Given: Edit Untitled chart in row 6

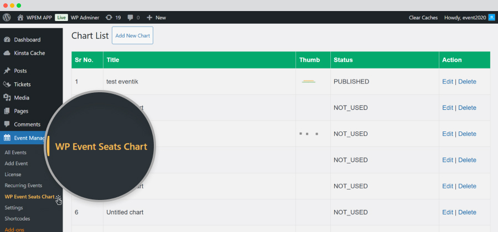Looking at the screenshot, I should [x=448, y=212].
